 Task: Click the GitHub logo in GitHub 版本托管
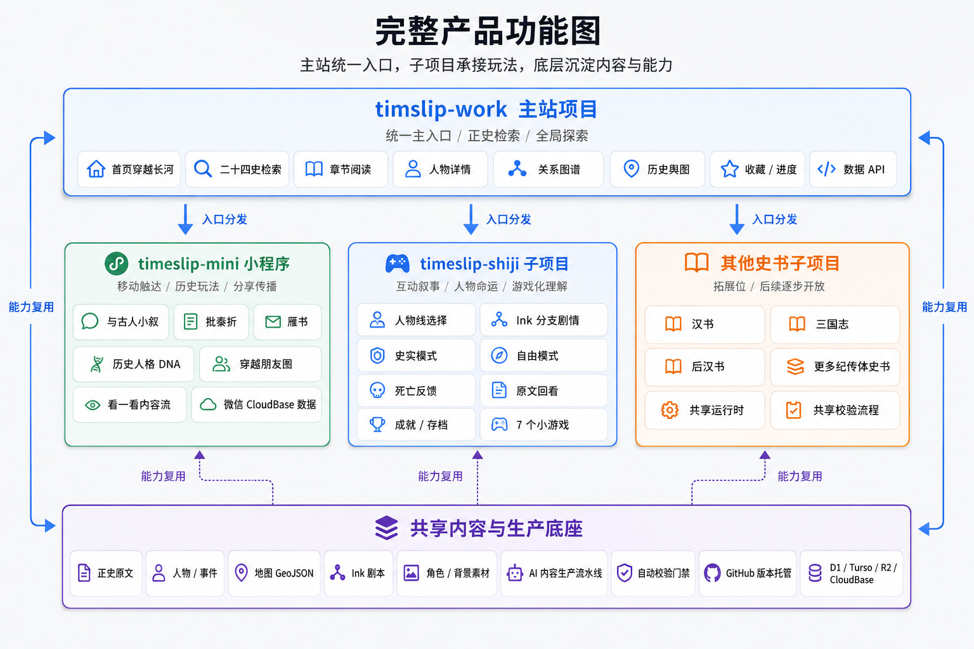pos(713,573)
